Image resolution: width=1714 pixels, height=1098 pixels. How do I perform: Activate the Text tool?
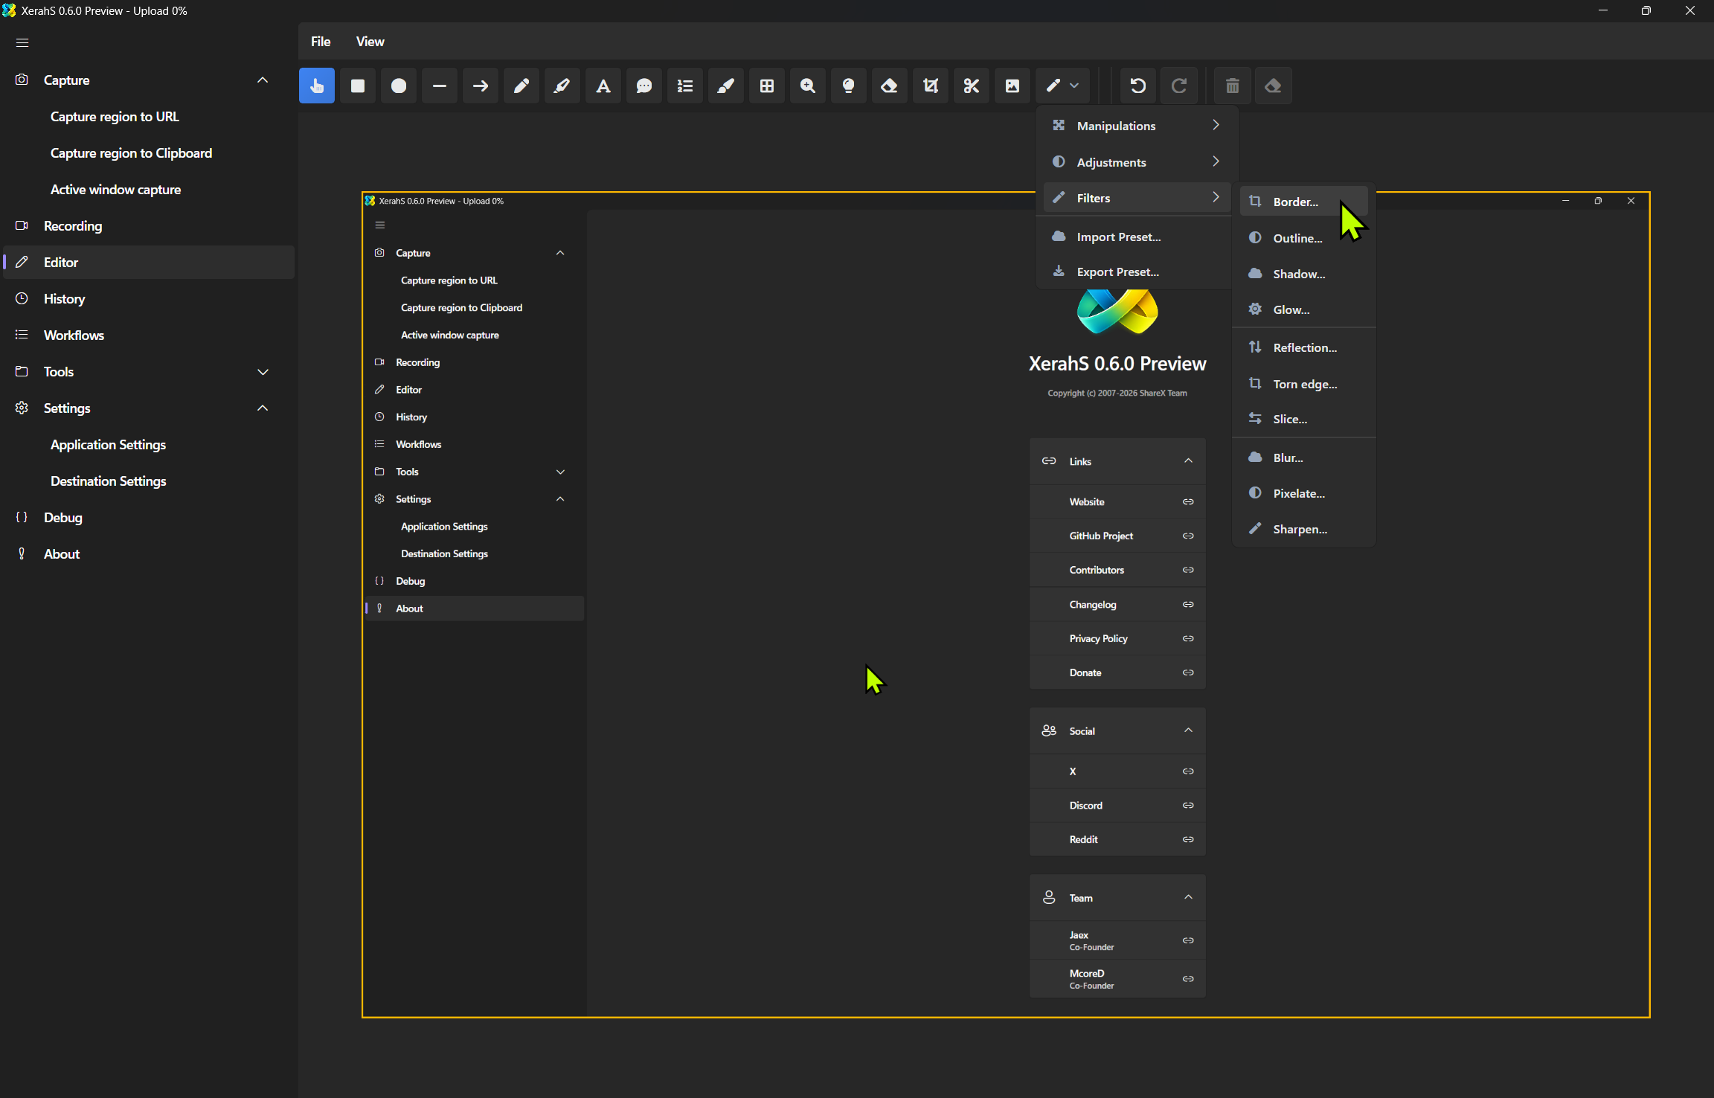(603, 86)
